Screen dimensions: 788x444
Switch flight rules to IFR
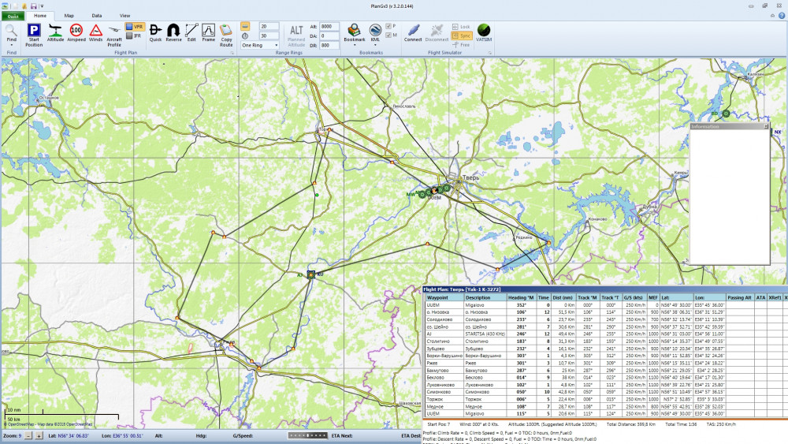pos(134,35)
